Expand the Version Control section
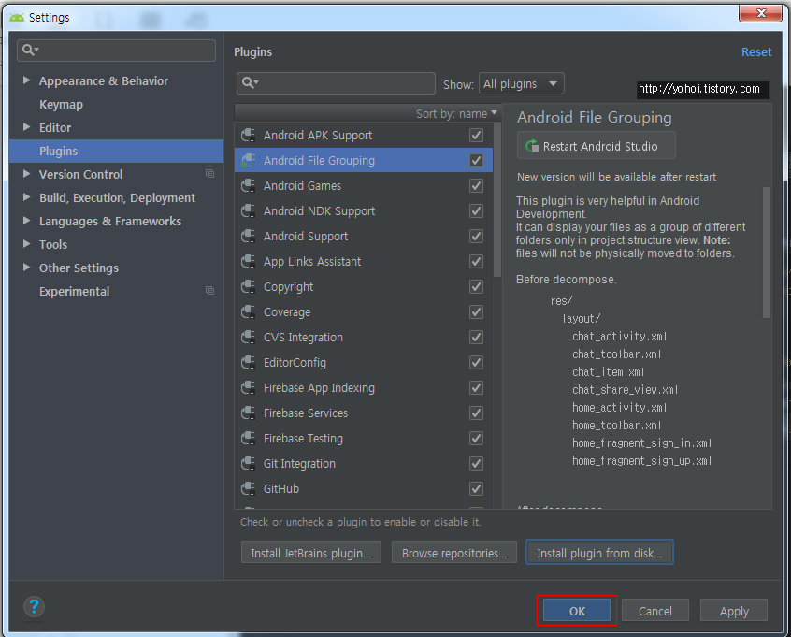Image resolution: width=791 pixels, height=637 pixels. point(27,174)
